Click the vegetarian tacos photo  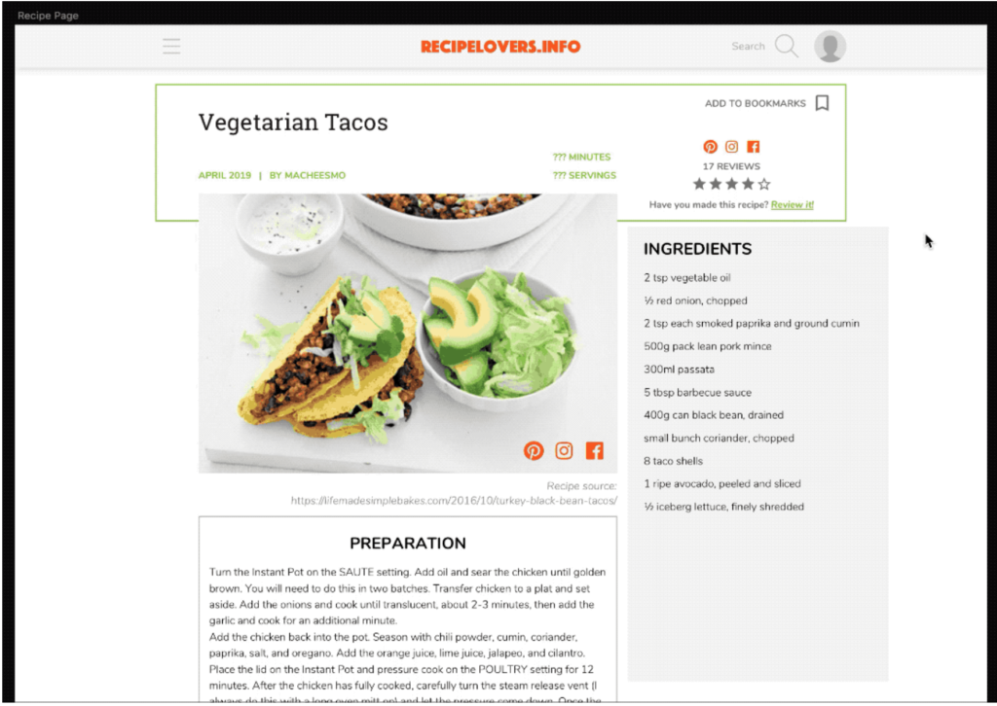408,334
